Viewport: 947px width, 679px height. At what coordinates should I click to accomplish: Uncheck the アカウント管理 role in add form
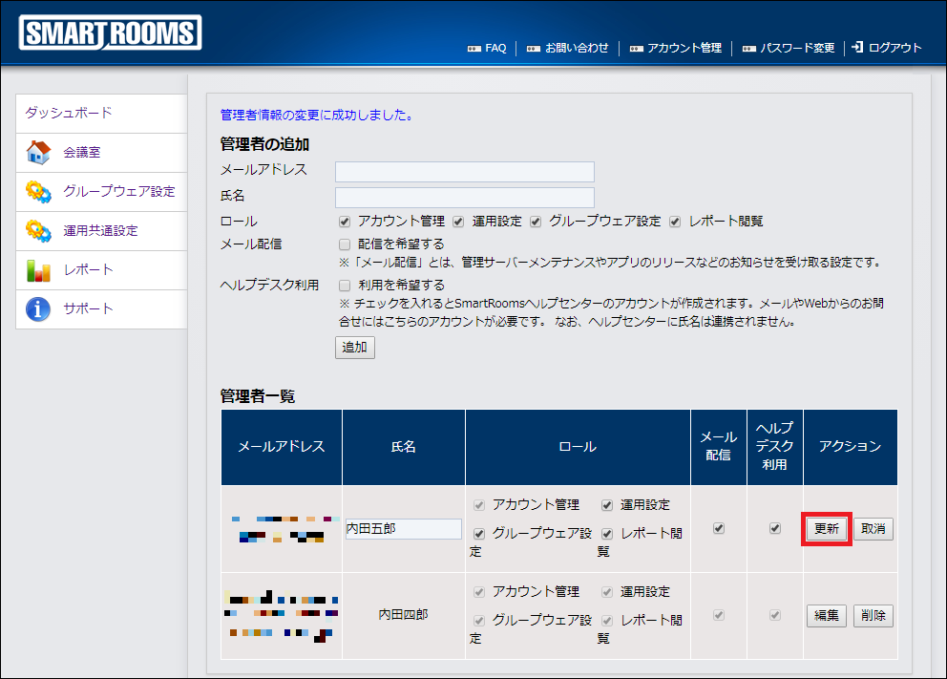click(345, 222)
